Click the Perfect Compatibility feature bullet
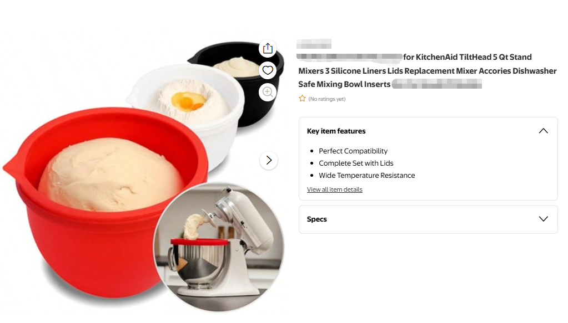Image resolution: width=568 pixels, height=323 pixels. coord(353,151)
